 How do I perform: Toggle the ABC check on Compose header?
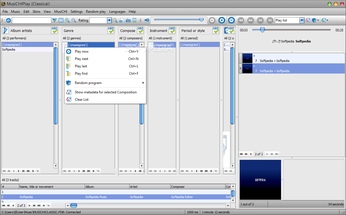tap(140, 31)
